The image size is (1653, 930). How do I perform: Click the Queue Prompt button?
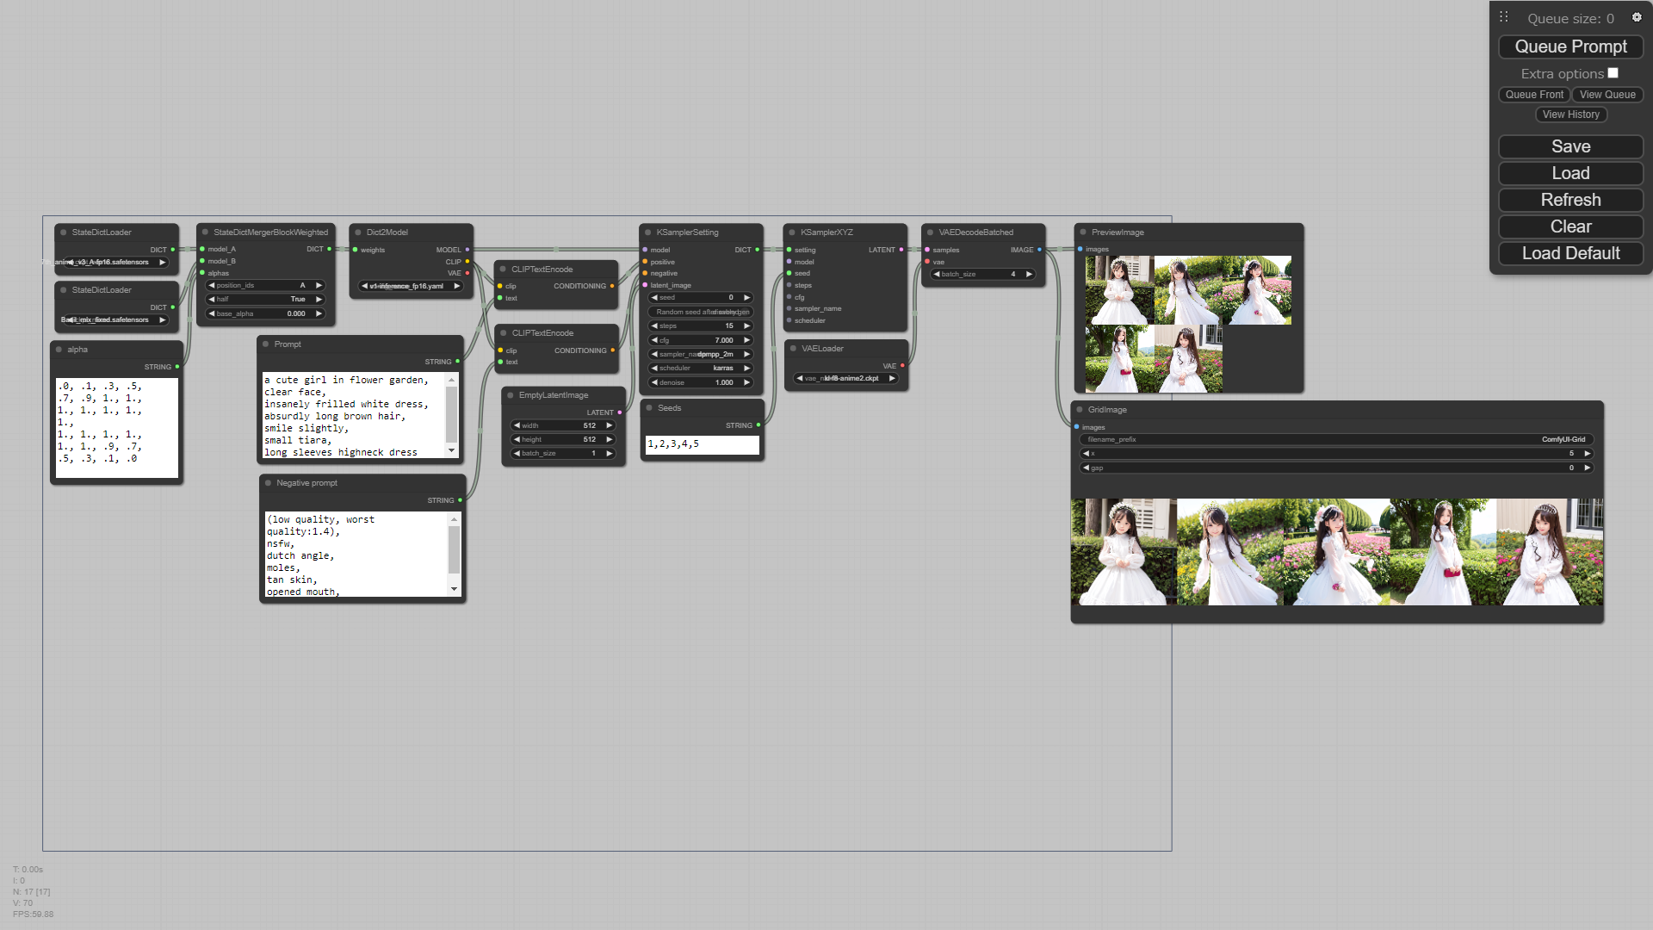pyautogui.click(x=1570, y=46)
